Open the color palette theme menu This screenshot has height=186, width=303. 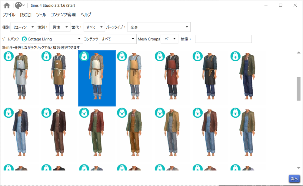(x=20, y=5)
